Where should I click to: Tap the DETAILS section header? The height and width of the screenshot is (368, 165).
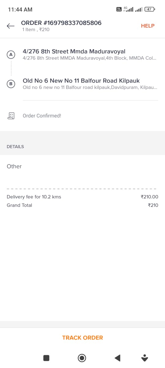point(15,147)
